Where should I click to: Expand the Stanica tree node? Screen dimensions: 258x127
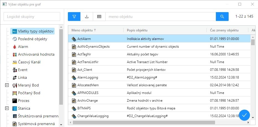(7, 109)
